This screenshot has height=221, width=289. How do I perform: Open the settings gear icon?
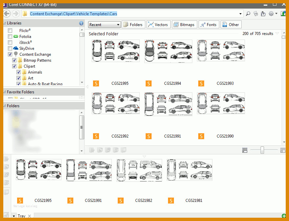[271, 14]
